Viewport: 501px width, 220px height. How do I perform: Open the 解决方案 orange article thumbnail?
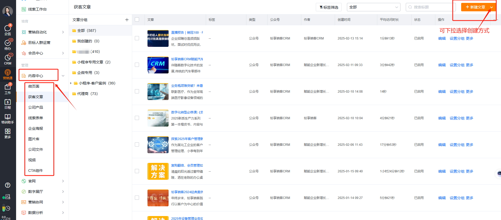pyautogui.click(x=158, y=171)
